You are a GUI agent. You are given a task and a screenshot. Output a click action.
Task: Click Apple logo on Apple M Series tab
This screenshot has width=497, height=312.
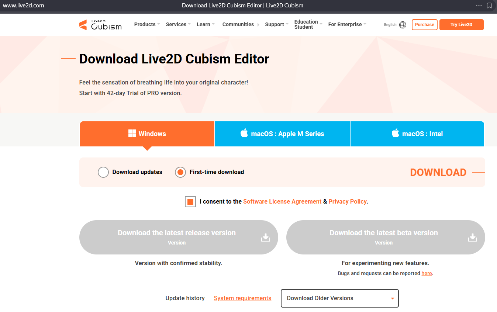click(244, 133)
